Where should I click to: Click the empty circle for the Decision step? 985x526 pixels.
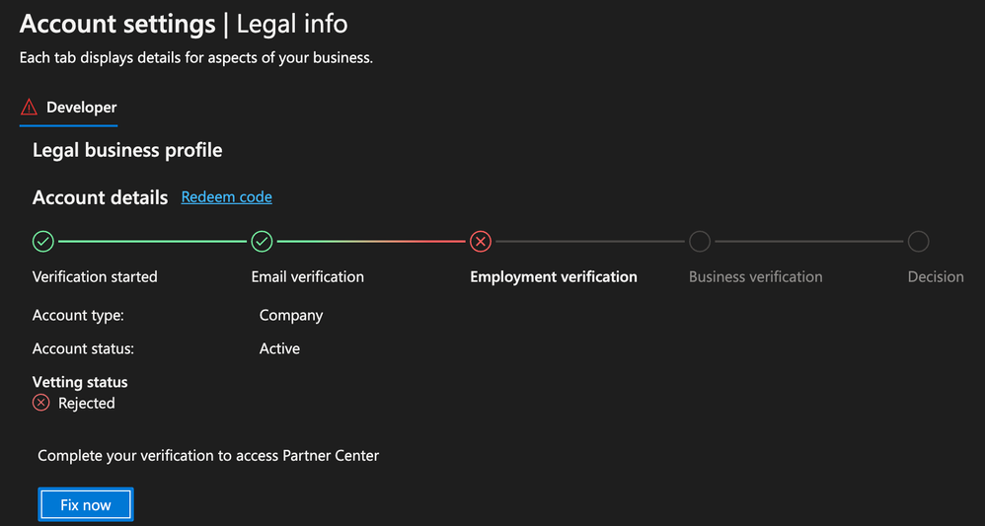(919, 242)
